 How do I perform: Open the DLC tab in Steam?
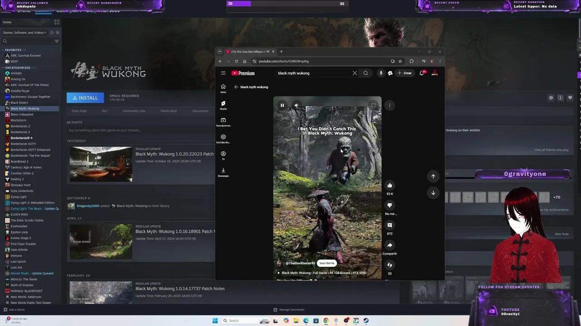pyautogui.click(x=104, y=111)
